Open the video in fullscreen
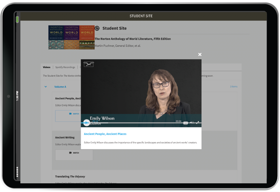This screenshot has width=280, height=192. click(197, 123)
